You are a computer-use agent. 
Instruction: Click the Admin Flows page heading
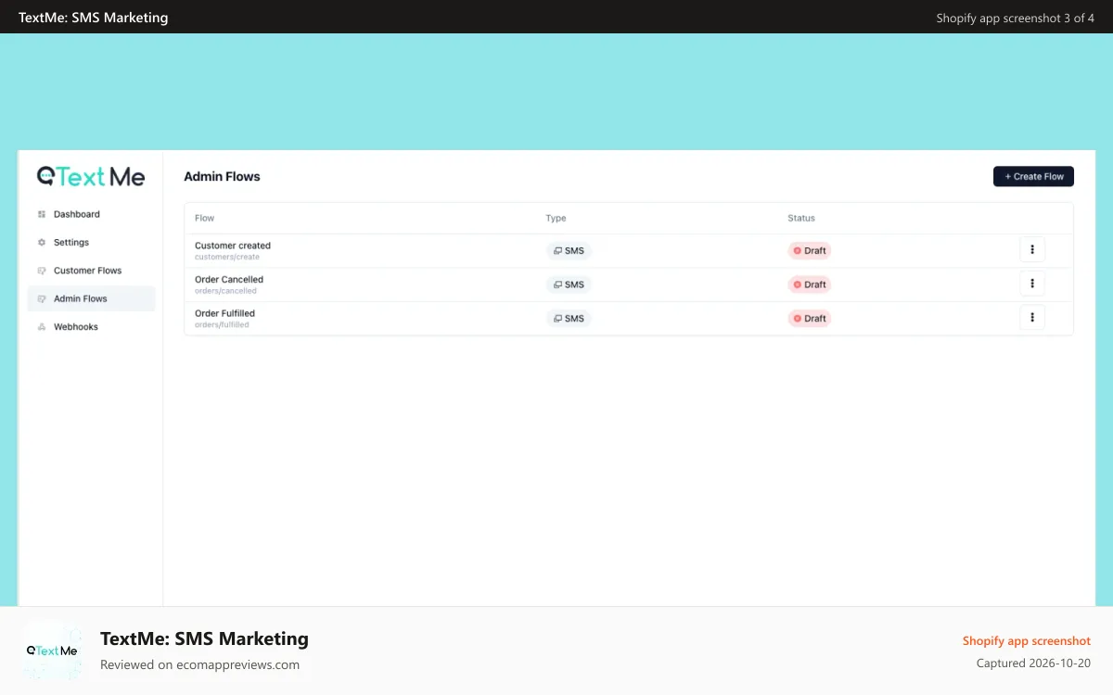click(x=223, y=176)
